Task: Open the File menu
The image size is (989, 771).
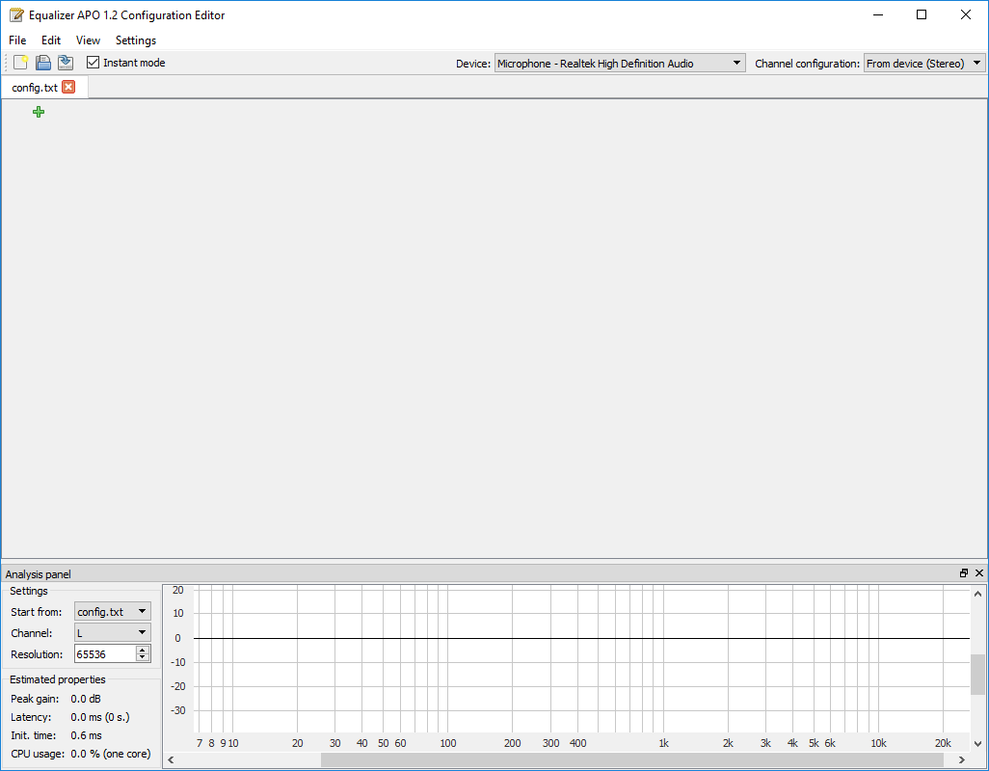Action: [x=17, y=40]
